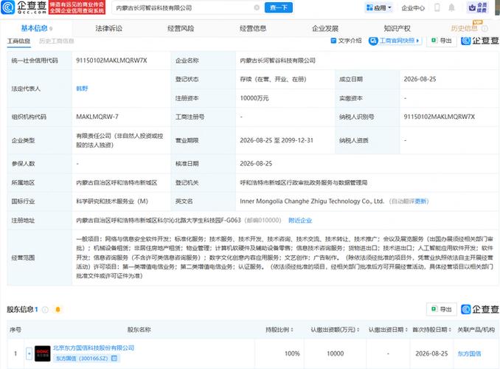
Task: Click the Qichacha logo in the header
Action: (x=24, y=7)
